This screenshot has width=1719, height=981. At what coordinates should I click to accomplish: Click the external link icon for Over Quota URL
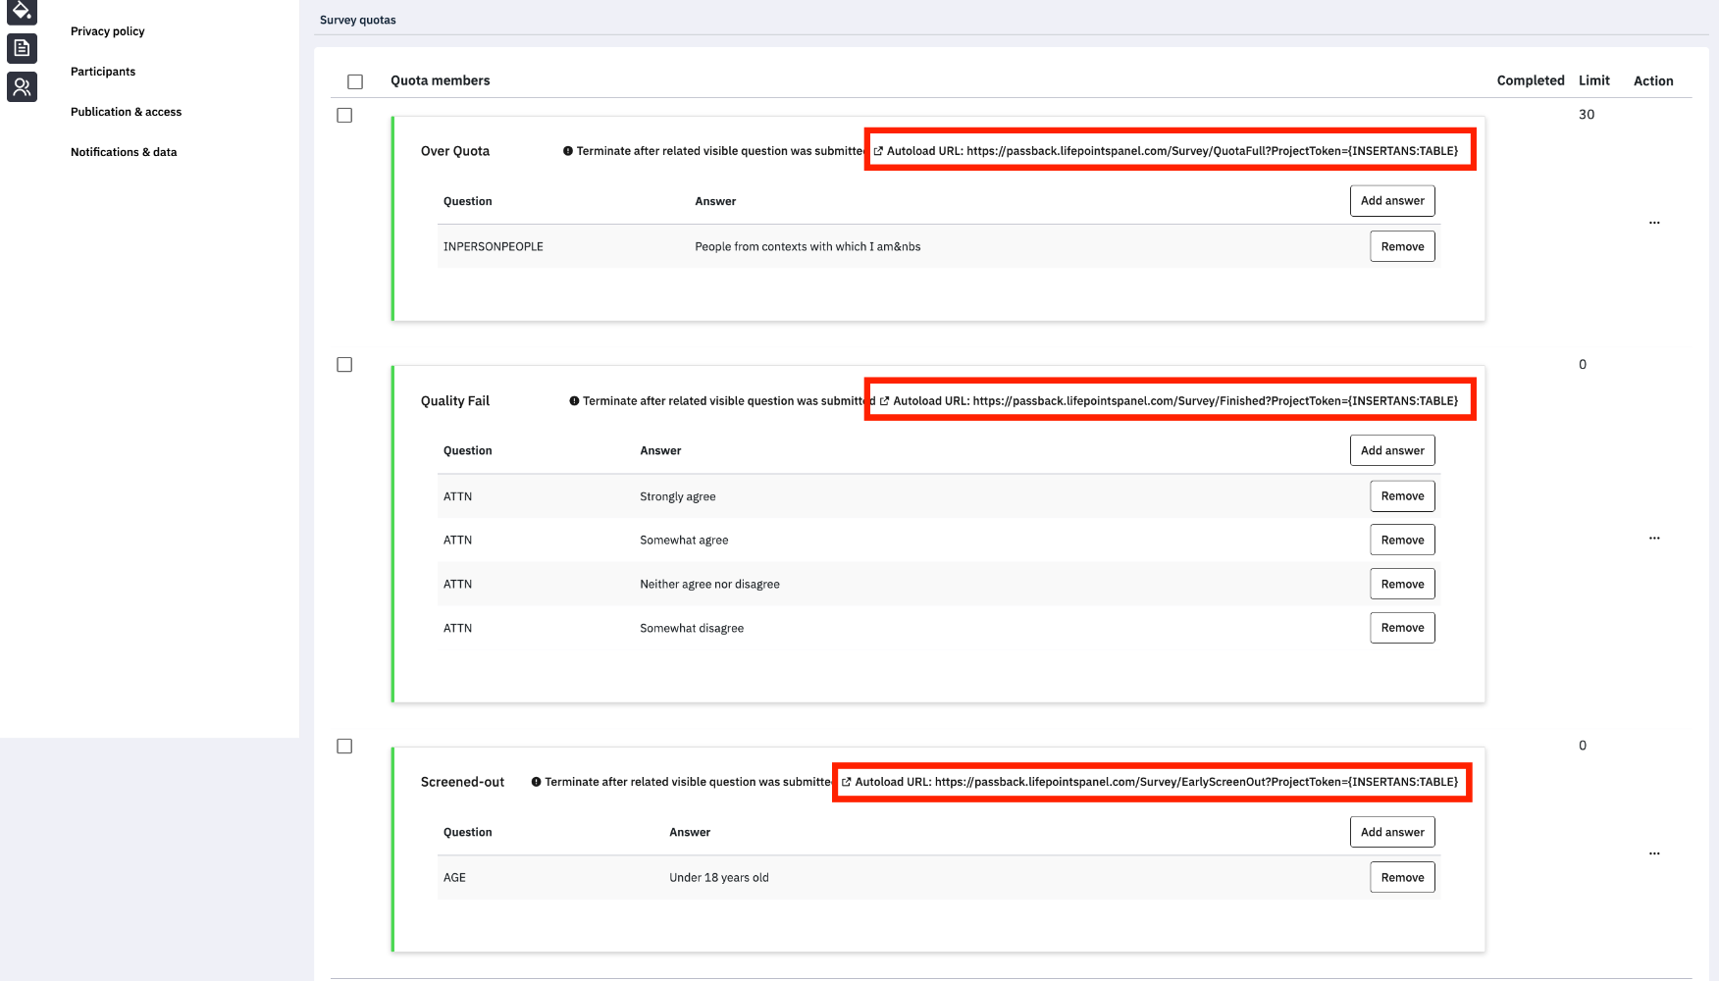click(x=878, y=151)
